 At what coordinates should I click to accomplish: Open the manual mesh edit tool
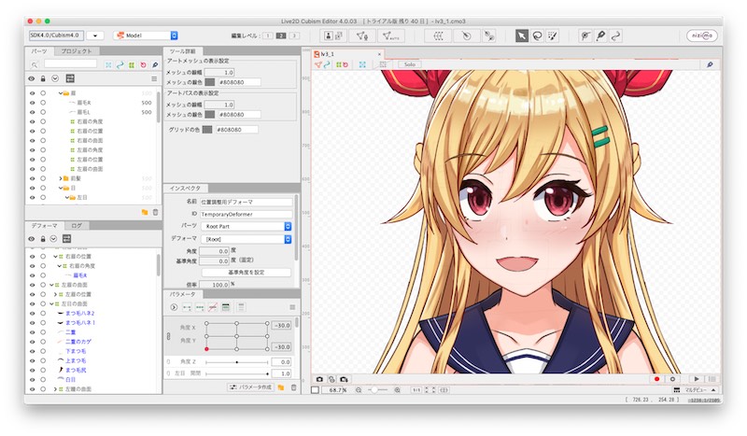click(x=362, y=35)
